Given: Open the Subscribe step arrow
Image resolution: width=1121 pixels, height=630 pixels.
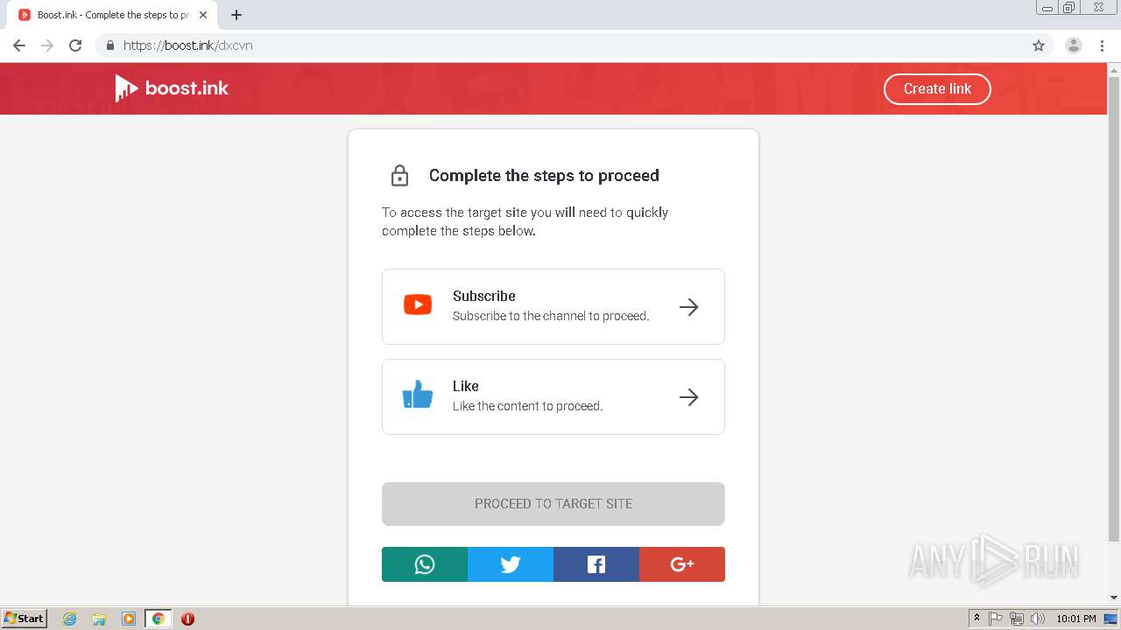Looking at the screenshot, I should coord(689,307).
